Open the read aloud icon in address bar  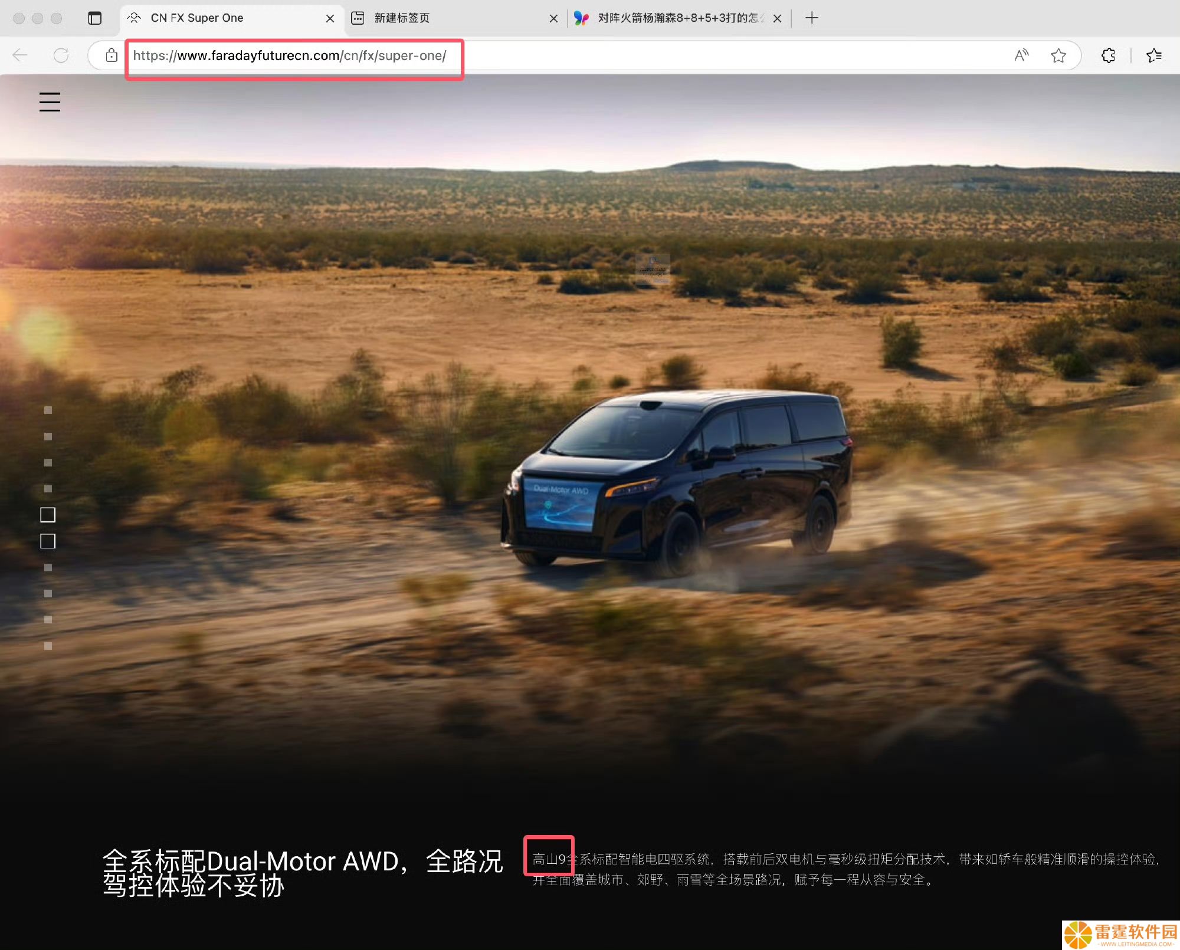pyautogui.click(x=1021, y=55)
